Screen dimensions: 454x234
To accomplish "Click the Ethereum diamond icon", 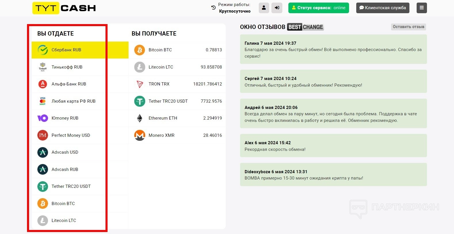I will click(140, 118).
